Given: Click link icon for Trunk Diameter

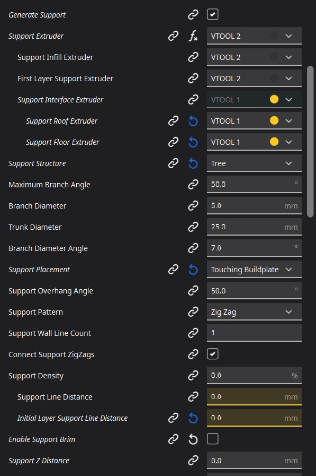Looking at the screenshot, I should (193, 227).
